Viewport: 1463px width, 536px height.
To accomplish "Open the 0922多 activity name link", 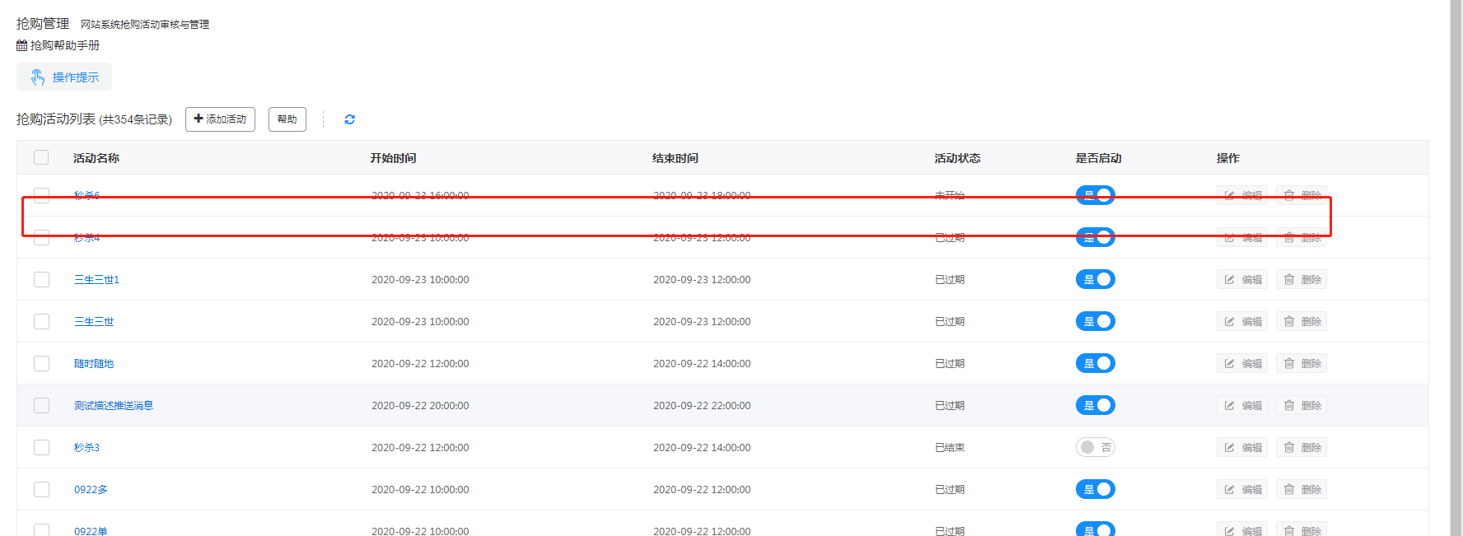I will point(91,489).
